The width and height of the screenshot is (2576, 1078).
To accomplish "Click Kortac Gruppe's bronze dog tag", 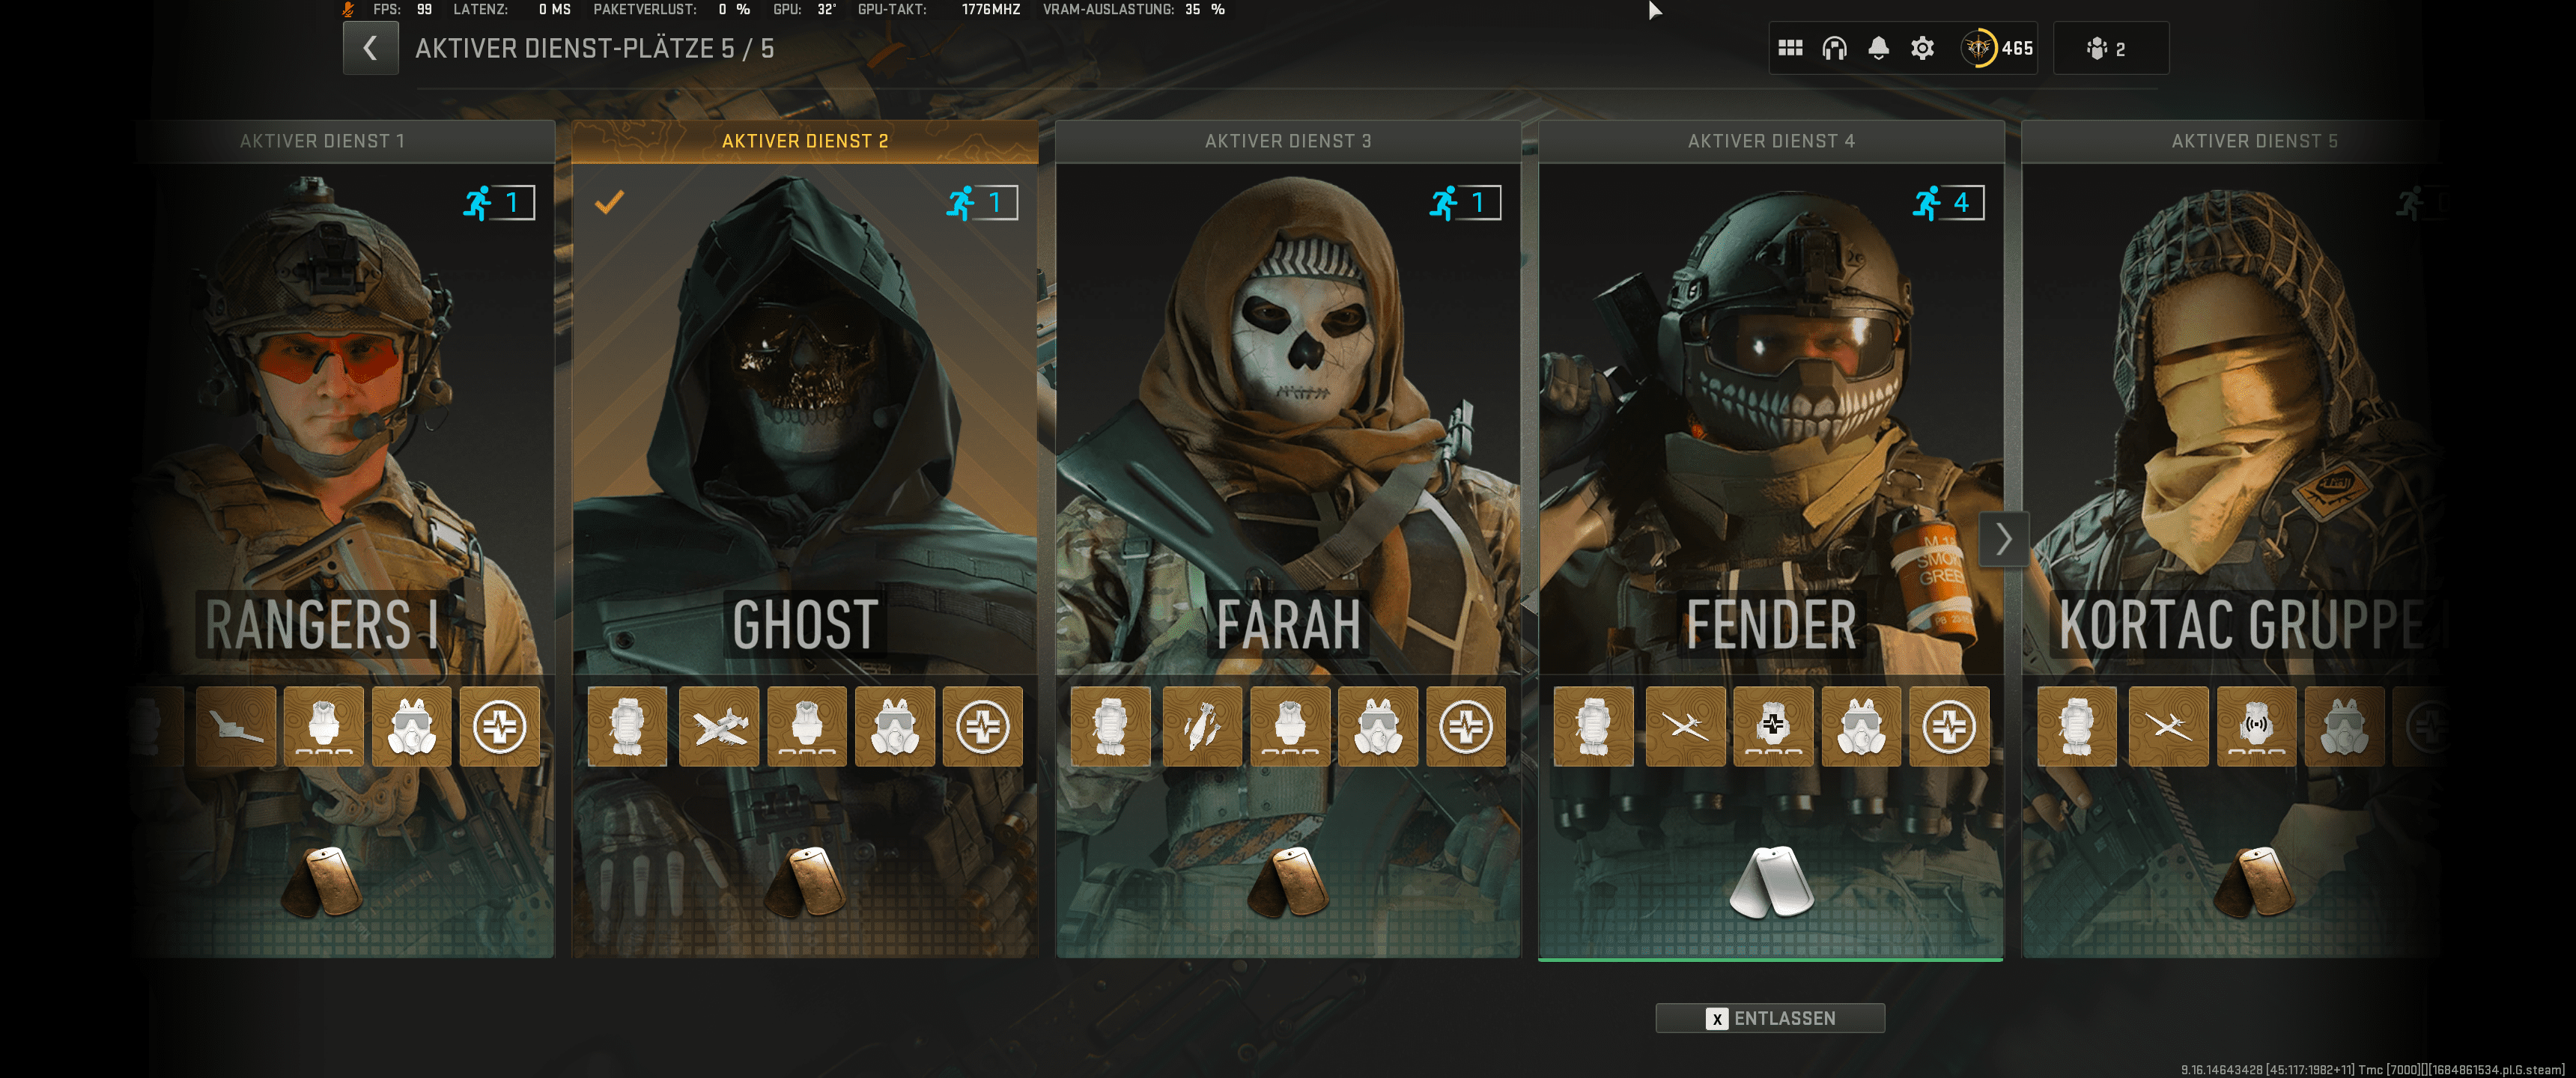I will pyautogui.click(x=2254, y=882).
